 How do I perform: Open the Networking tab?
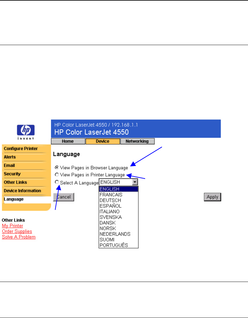coord(137,141)
